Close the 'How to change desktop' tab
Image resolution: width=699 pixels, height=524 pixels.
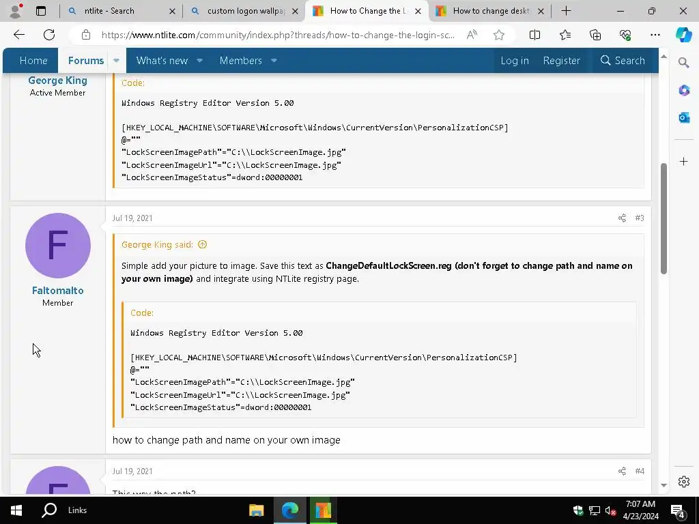[541, 11]
